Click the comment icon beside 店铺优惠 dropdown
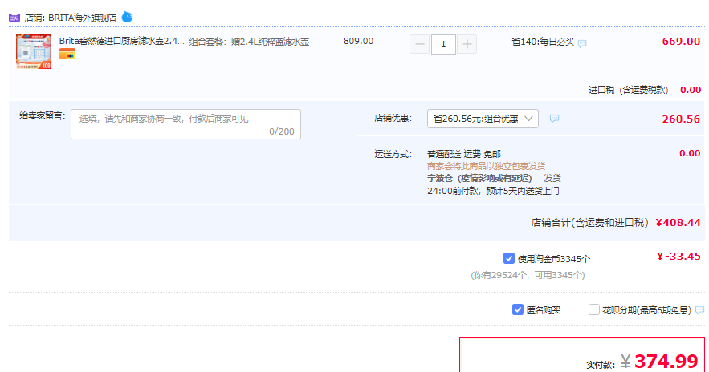Viewport: 709px width, 372px height. click(554, 119)
